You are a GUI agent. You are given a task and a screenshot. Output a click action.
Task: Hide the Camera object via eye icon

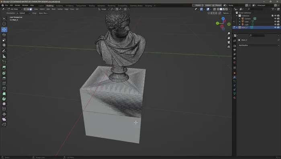[x=275, y=18]
